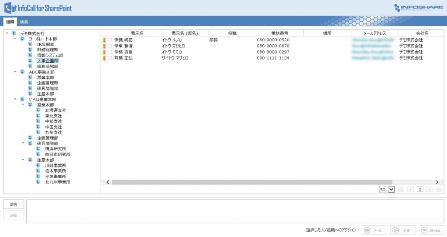Click the person icon for 伊藤 帆花
Viewport: 447px width, 237px height.
pos(104,40)
